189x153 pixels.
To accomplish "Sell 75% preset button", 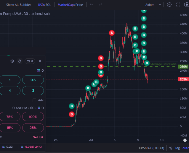I will pos(10,117).
